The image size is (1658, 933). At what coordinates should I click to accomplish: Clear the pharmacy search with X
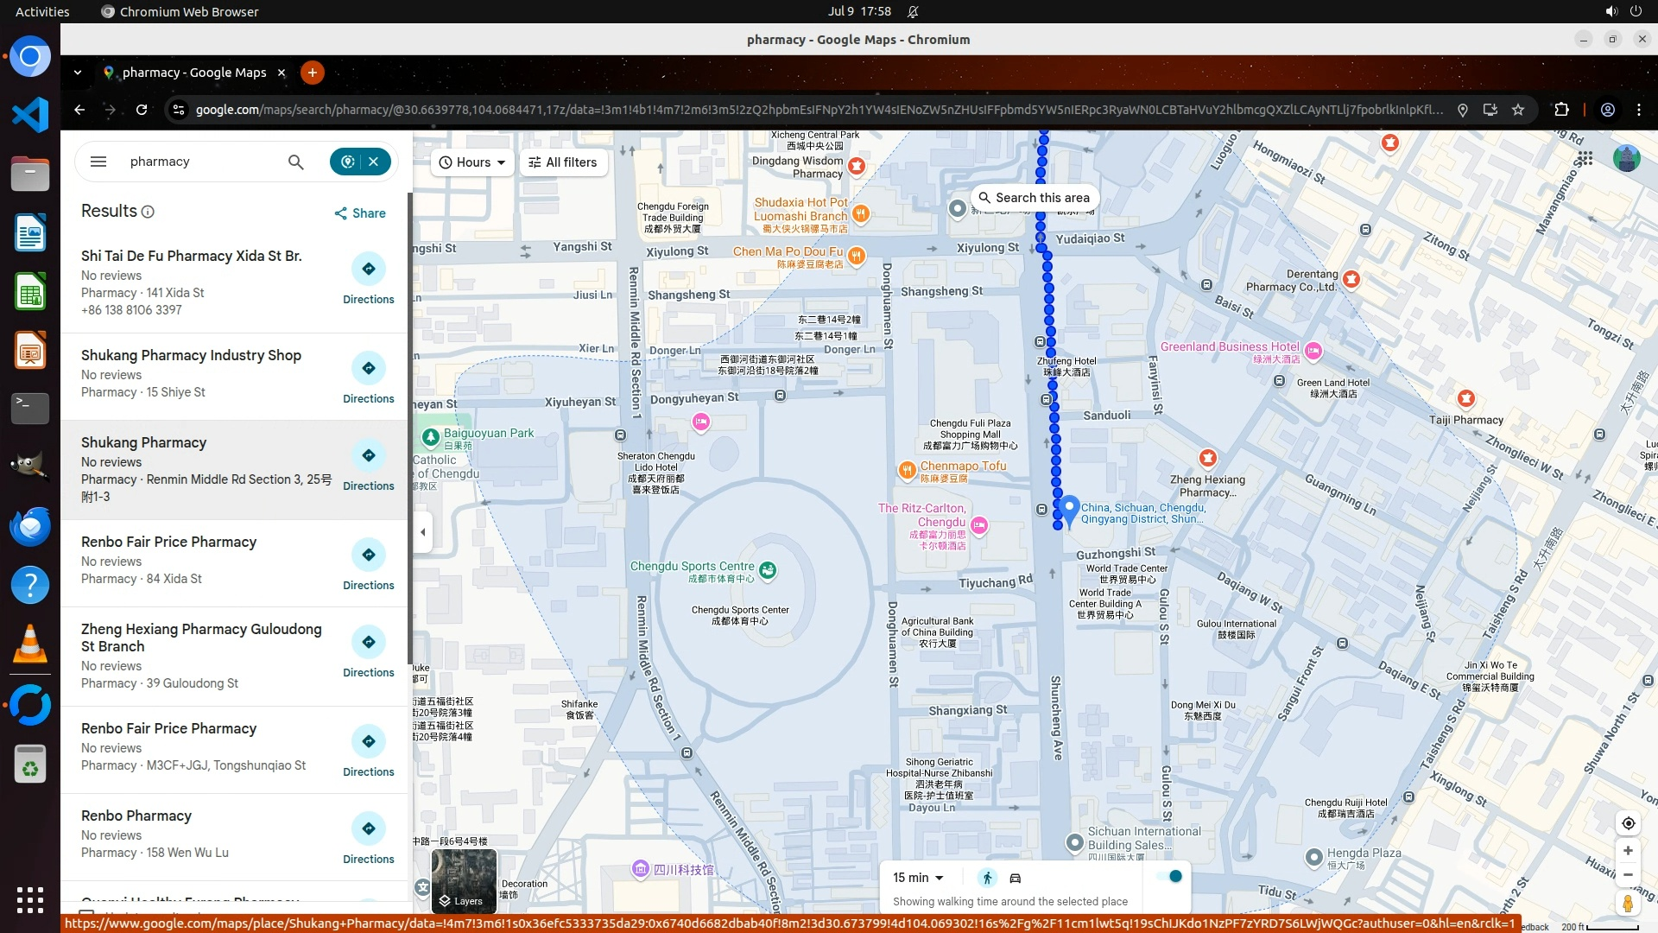[x=374, y=162]
